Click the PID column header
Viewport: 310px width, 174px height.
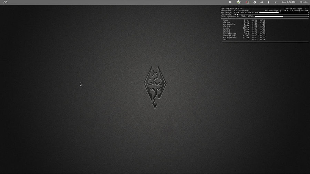click(246, 20)
